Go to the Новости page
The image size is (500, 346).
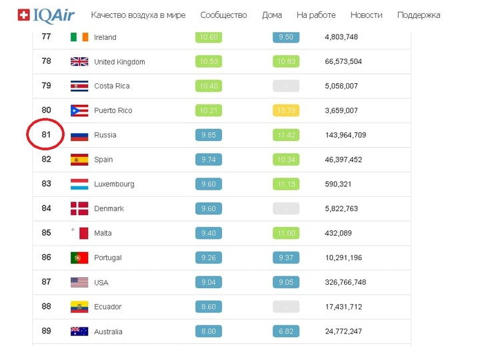click(366, 15)
